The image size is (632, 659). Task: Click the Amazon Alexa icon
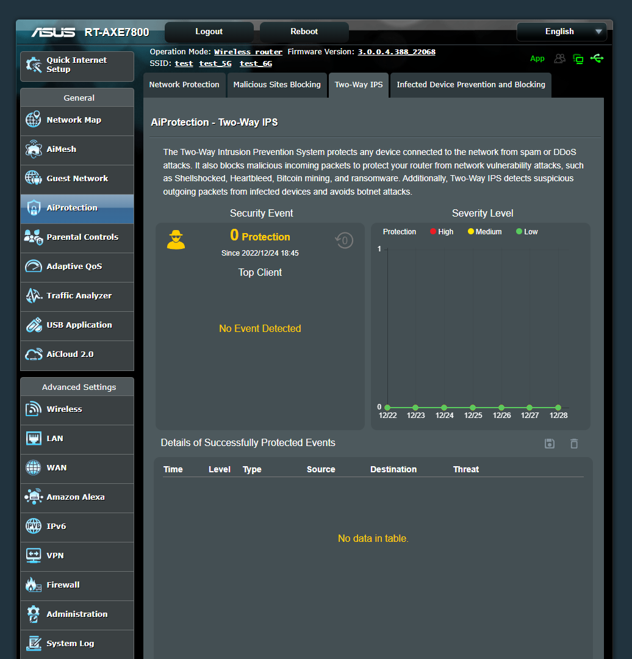coord(33,497)
